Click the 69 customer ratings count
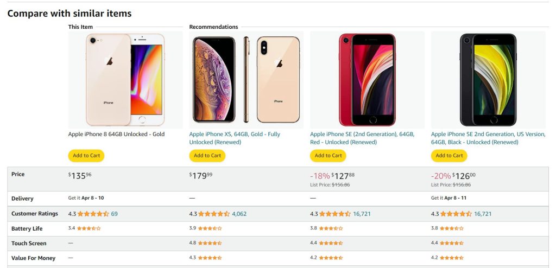 115,214
